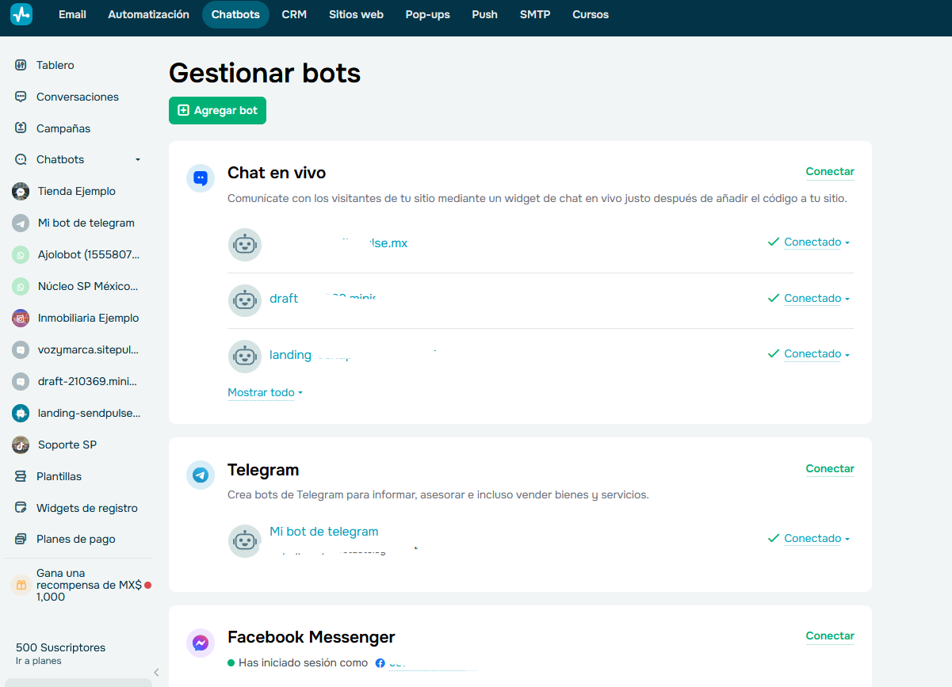Click the Widgets de registro icon

(x=21, y=508)
